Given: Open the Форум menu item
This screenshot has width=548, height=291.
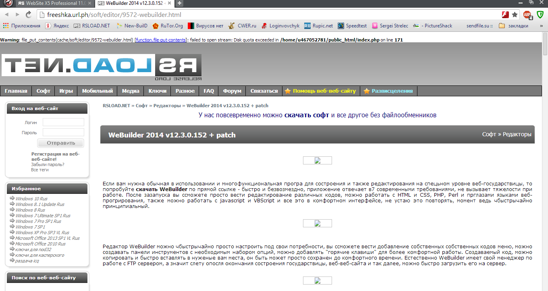Looking at the screenshot, I should point(232,91).
